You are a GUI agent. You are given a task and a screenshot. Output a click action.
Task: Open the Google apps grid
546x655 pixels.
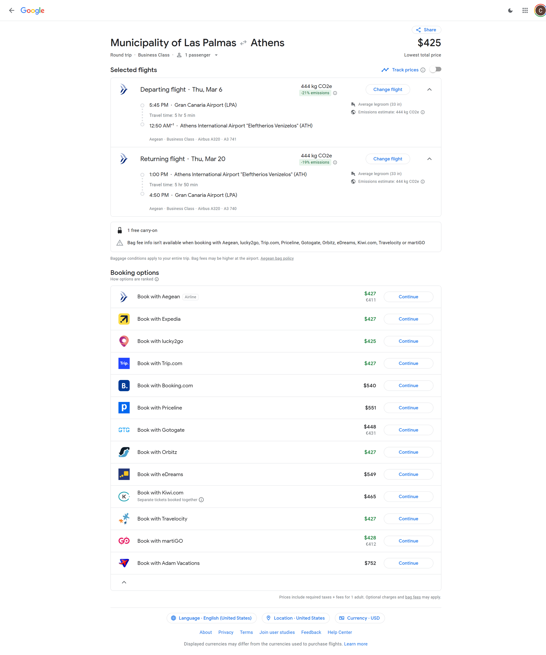click(525, 10)
